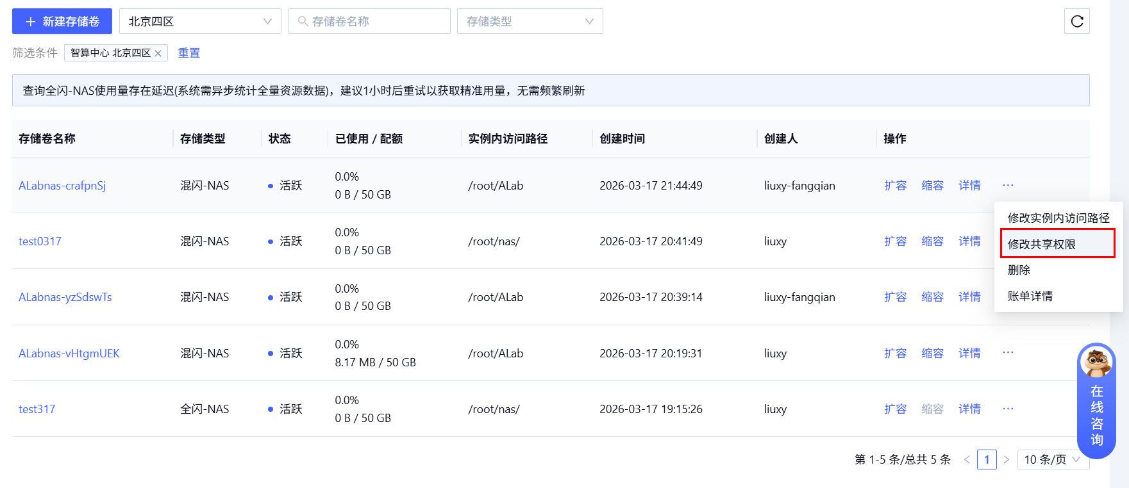
Task: Click 扩容 for test0317
Action: coord(895,241)
